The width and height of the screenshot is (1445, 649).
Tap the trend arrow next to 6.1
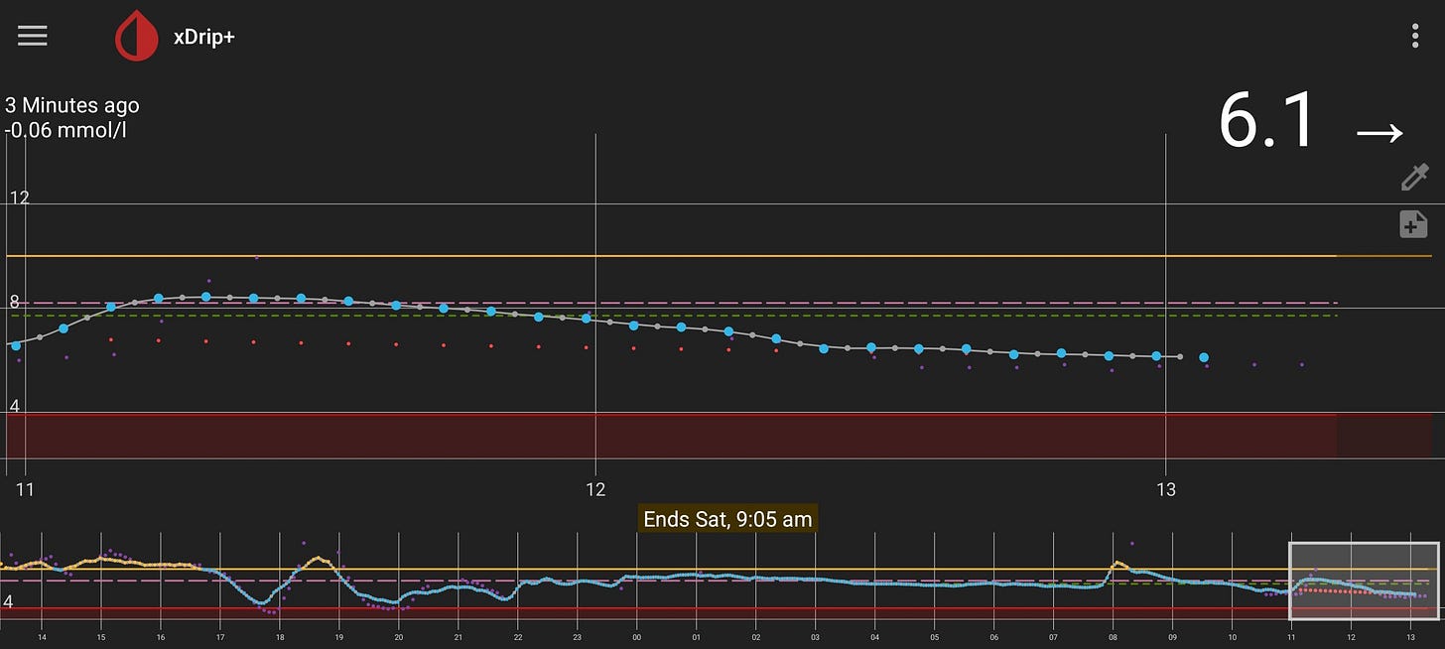1379,133
